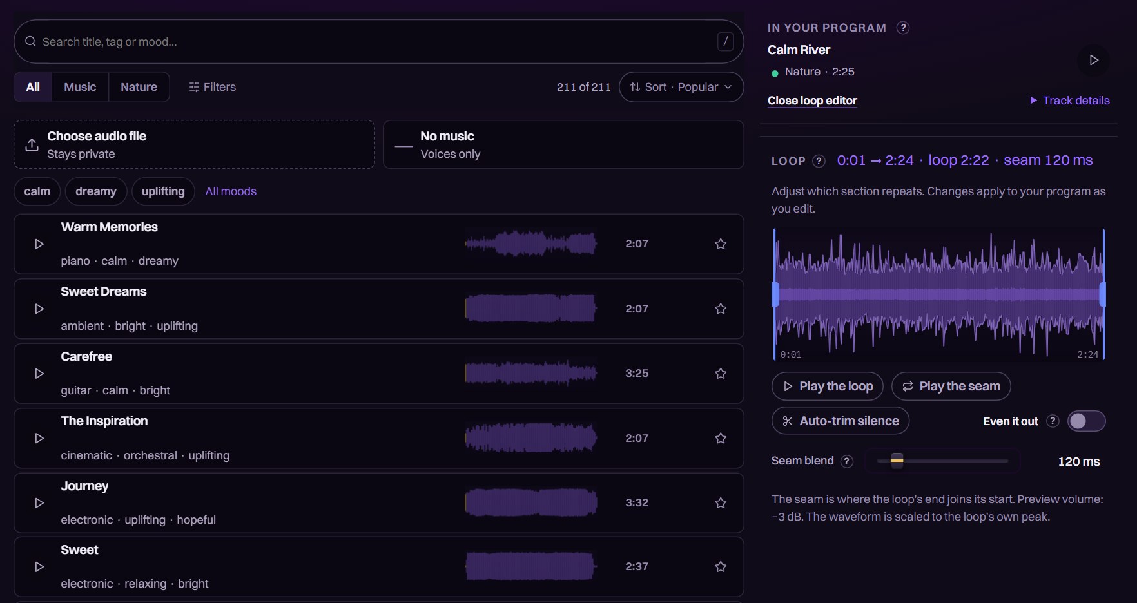Play Calm River in the program panel

1093,60
